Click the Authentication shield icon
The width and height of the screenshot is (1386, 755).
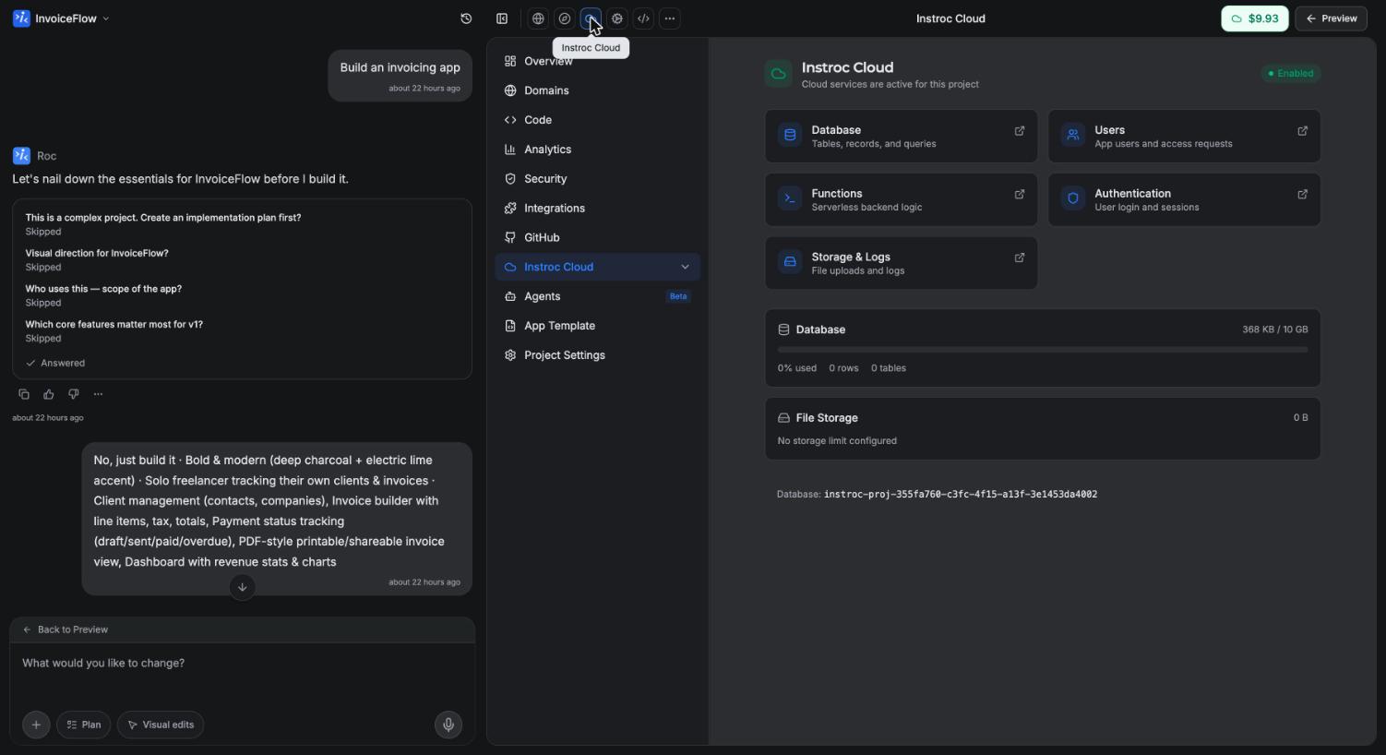point(1073,198)
